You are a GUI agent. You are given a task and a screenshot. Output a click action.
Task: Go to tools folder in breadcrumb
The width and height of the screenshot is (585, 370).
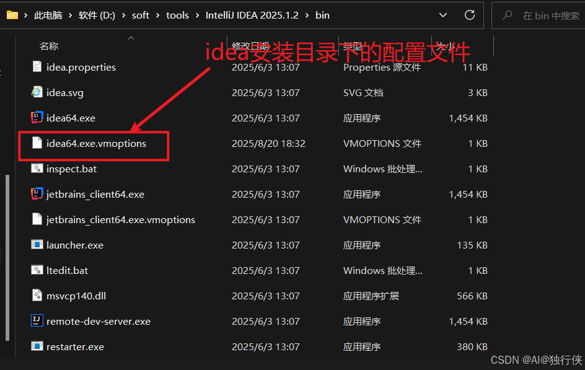178,15
